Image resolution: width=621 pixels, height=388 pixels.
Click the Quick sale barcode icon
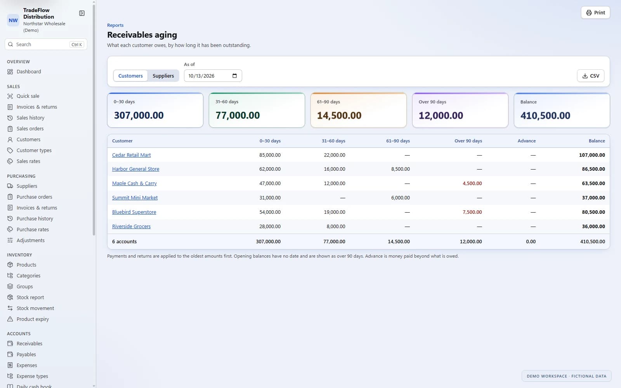click(x=10, y=96)
